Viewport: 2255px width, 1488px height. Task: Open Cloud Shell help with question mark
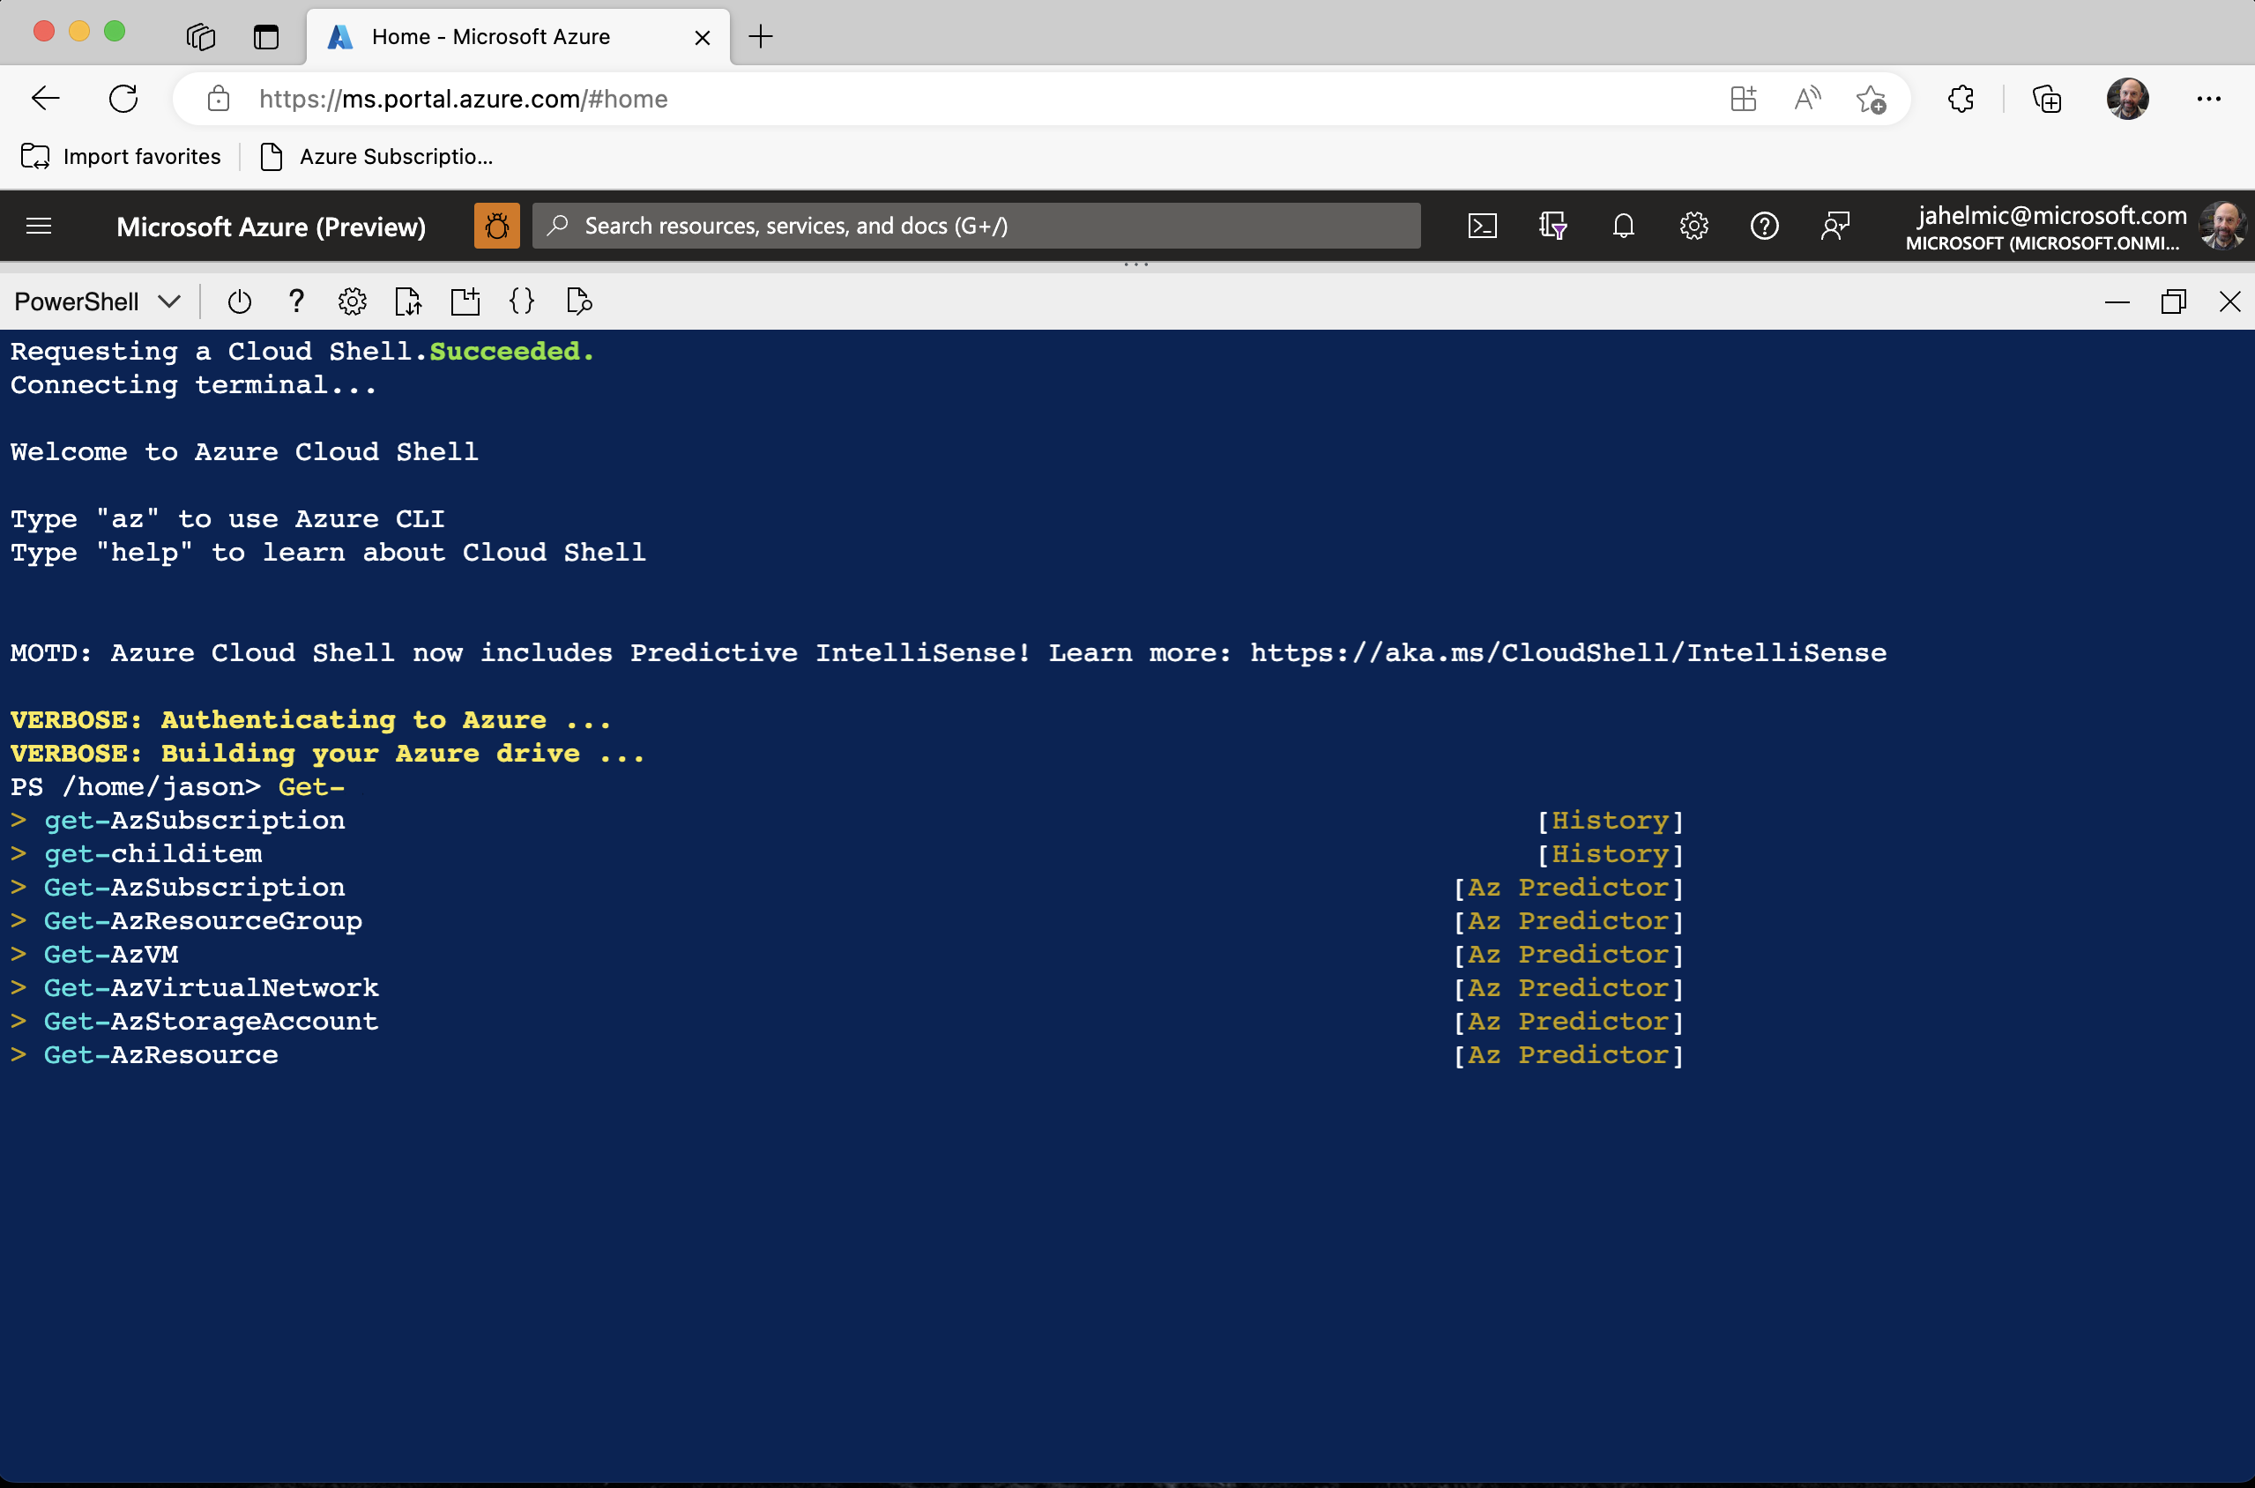coord(296,301)
